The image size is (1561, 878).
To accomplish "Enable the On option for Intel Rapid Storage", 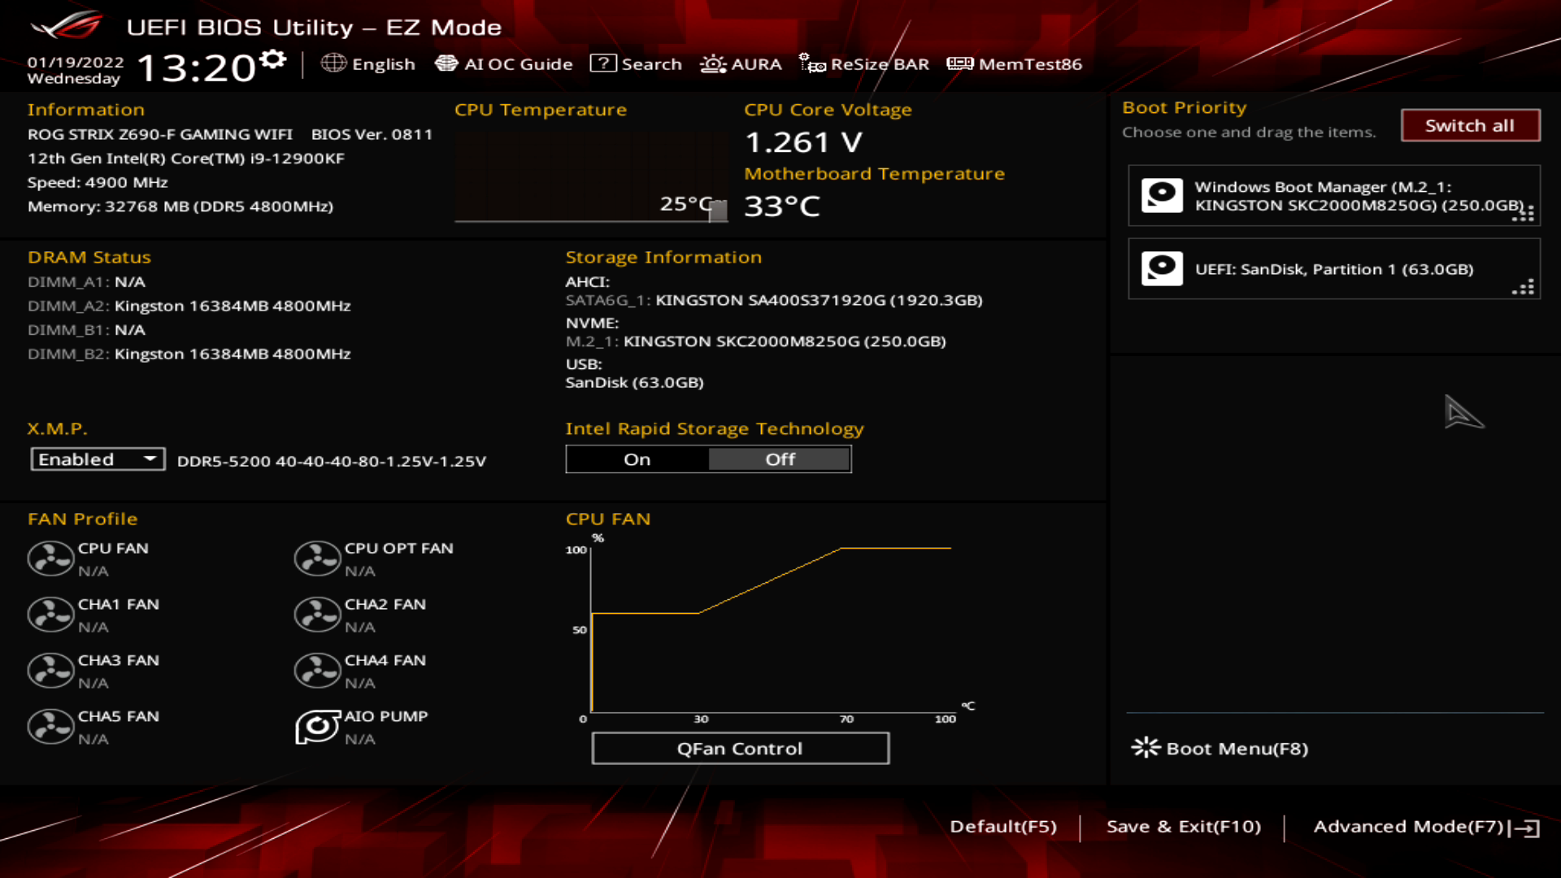I will (637, 459).
